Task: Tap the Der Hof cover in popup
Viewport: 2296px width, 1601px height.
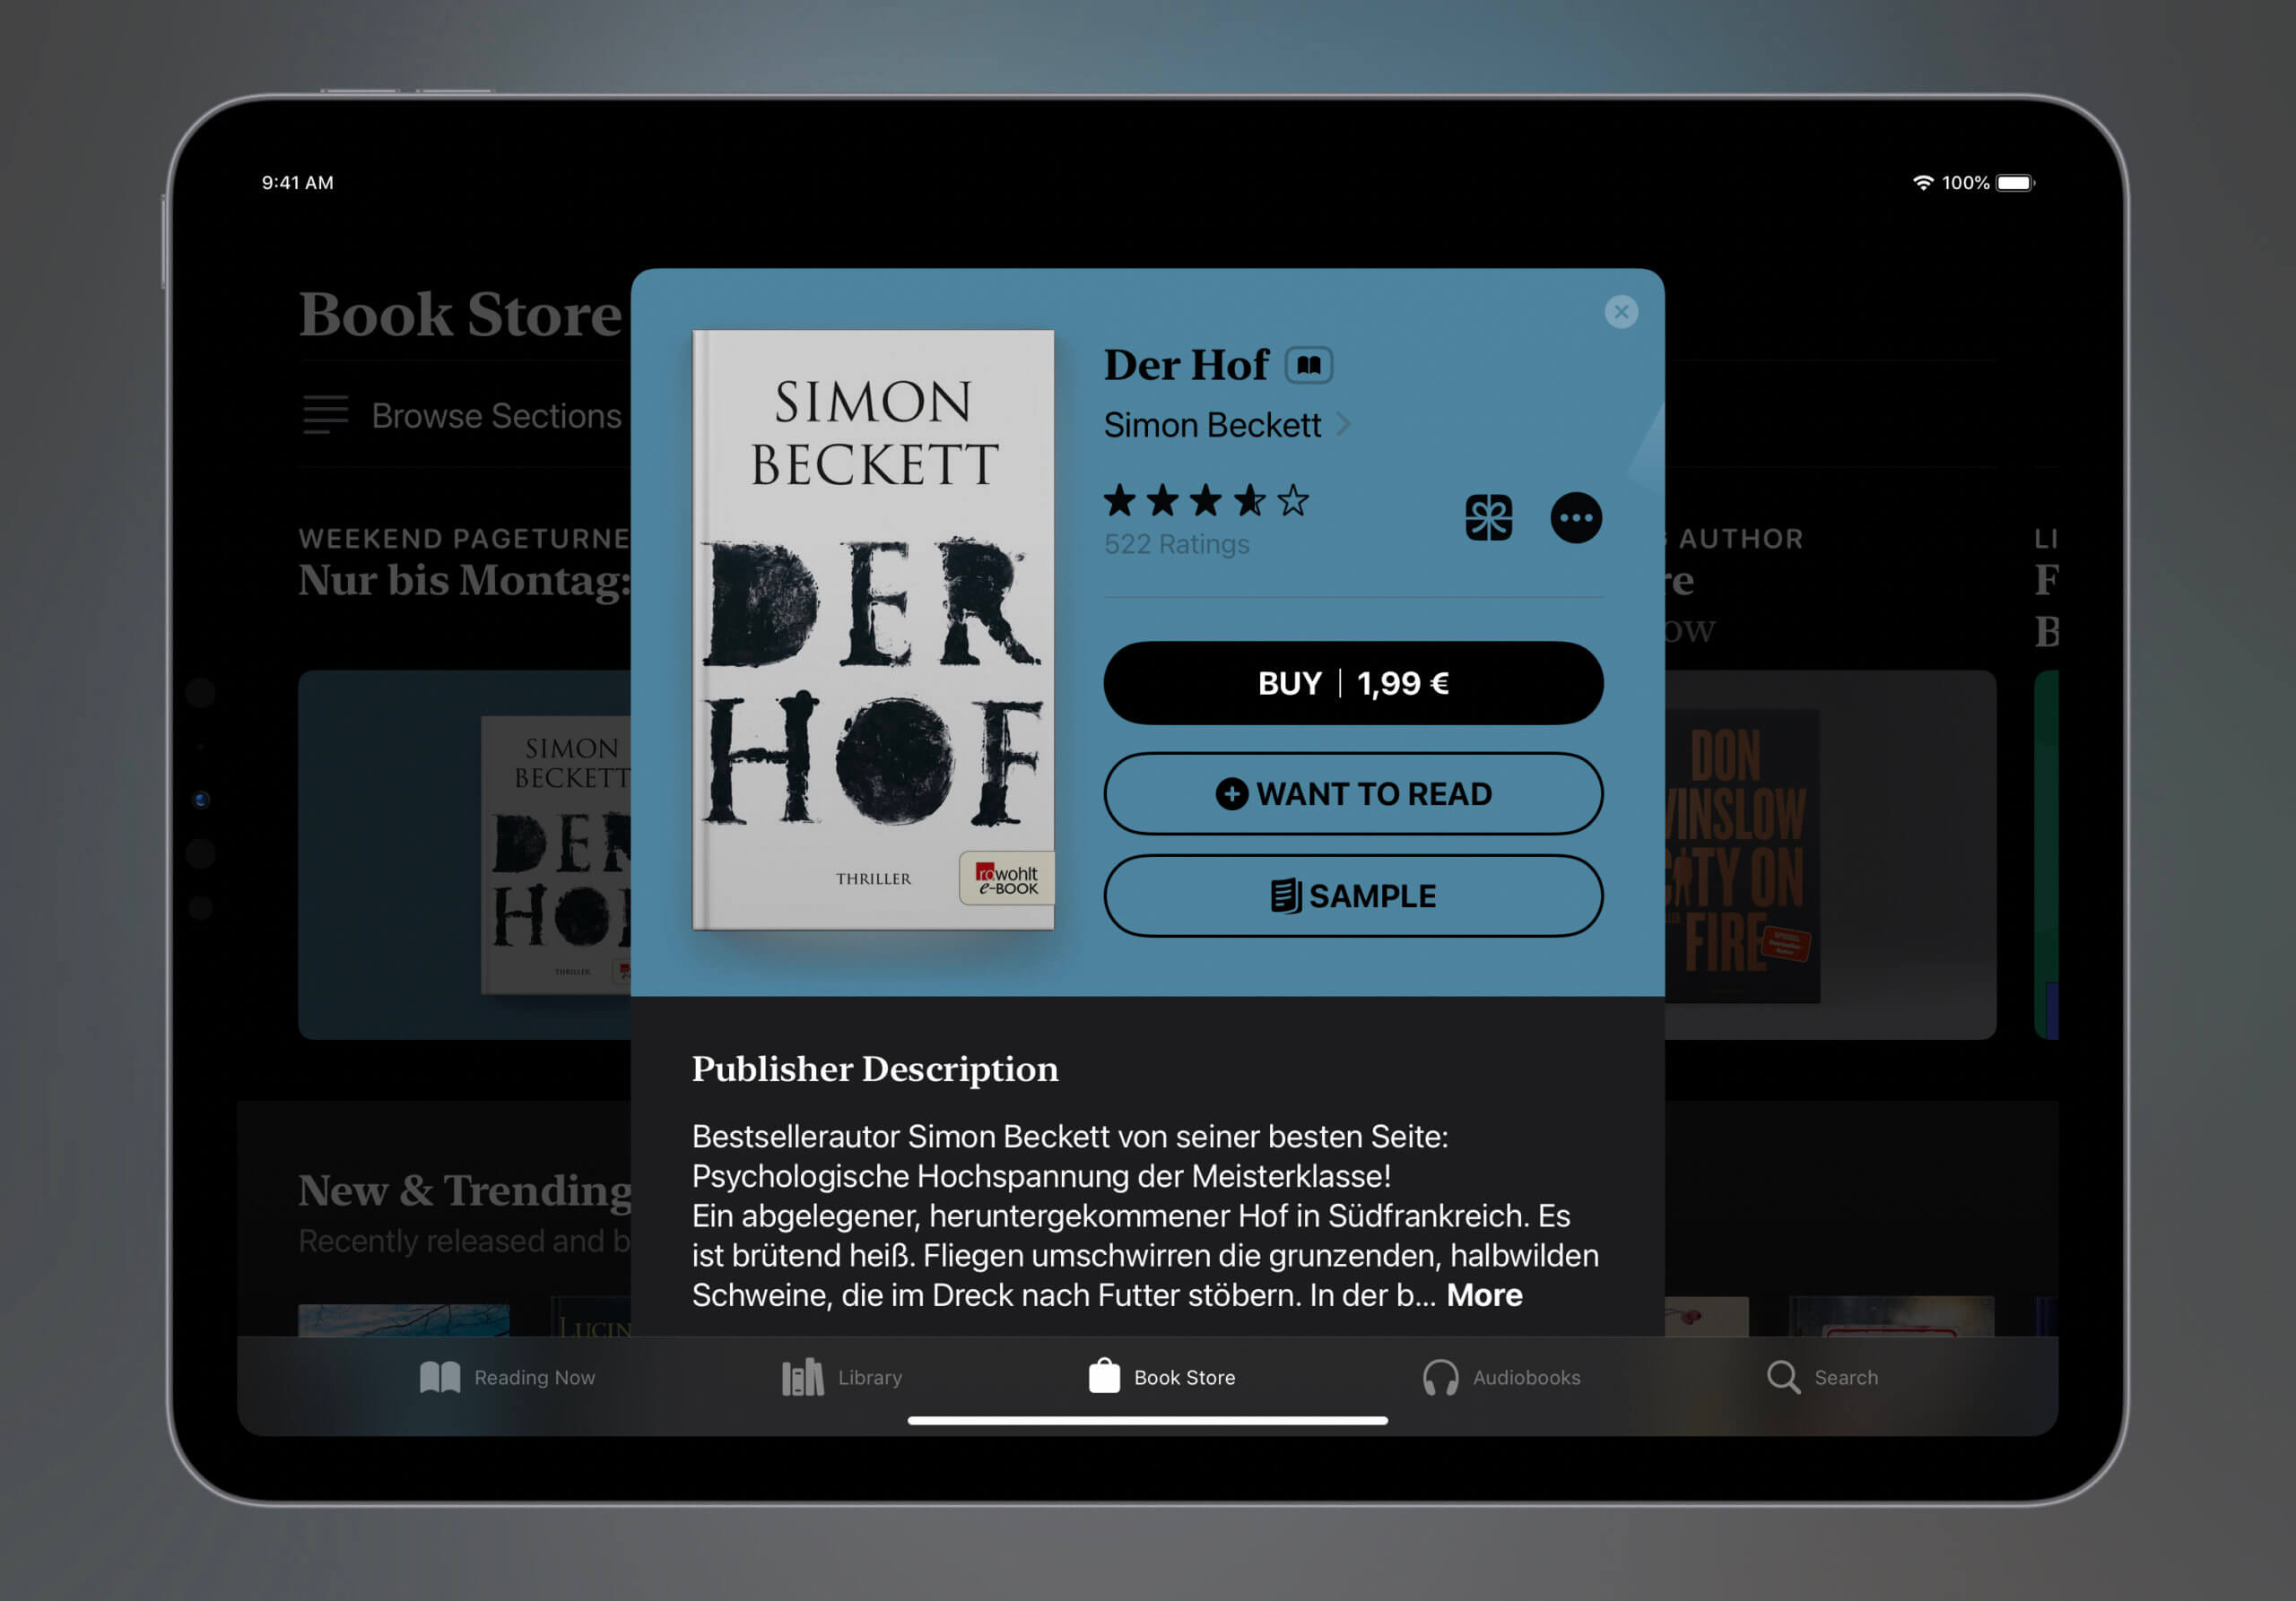Action: (873, 629)
